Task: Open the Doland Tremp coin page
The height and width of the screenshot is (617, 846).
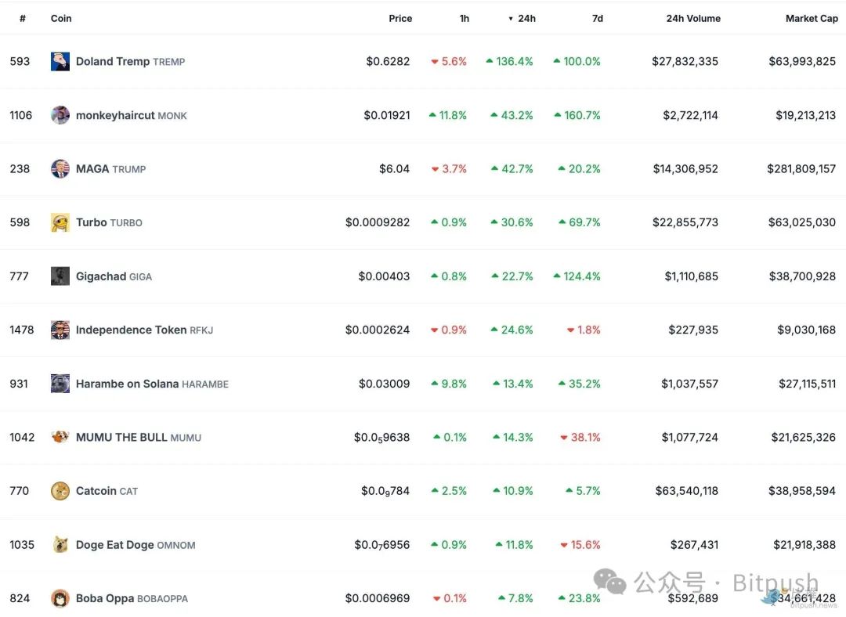Action: [x=113, y=62]
